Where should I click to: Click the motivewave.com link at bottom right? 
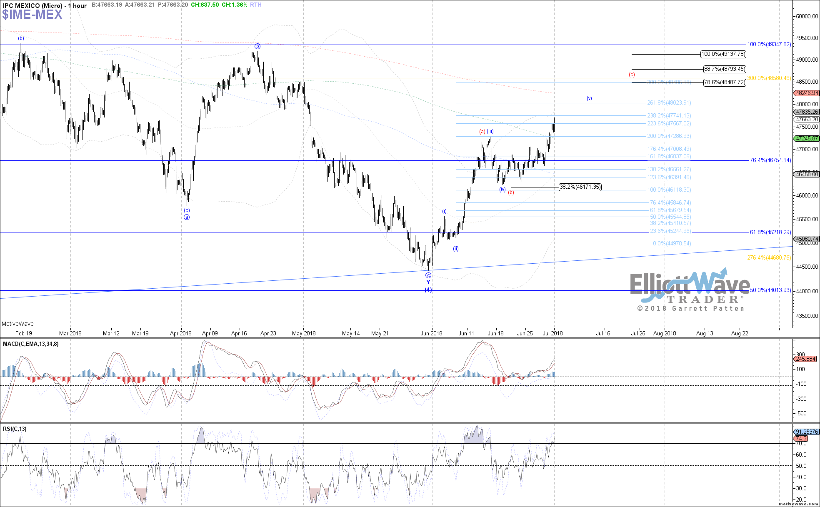point(798,504)
